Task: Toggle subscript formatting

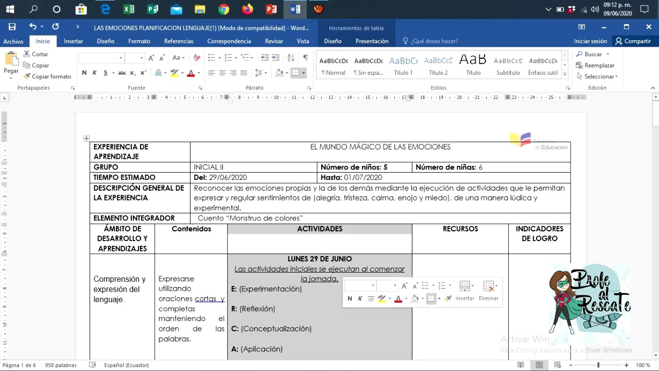Action: pos(132,73)
